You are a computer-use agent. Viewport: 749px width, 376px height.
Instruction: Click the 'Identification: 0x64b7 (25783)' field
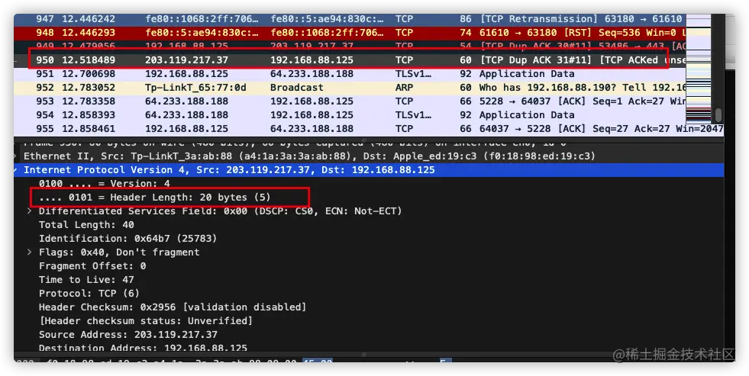coord(128,239)
